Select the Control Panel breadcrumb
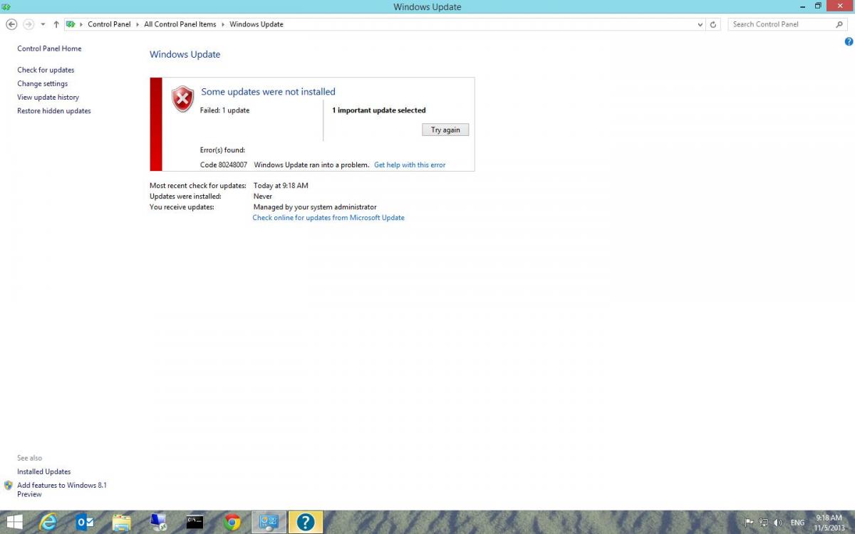Screen dimensions: 855x534 109,24
